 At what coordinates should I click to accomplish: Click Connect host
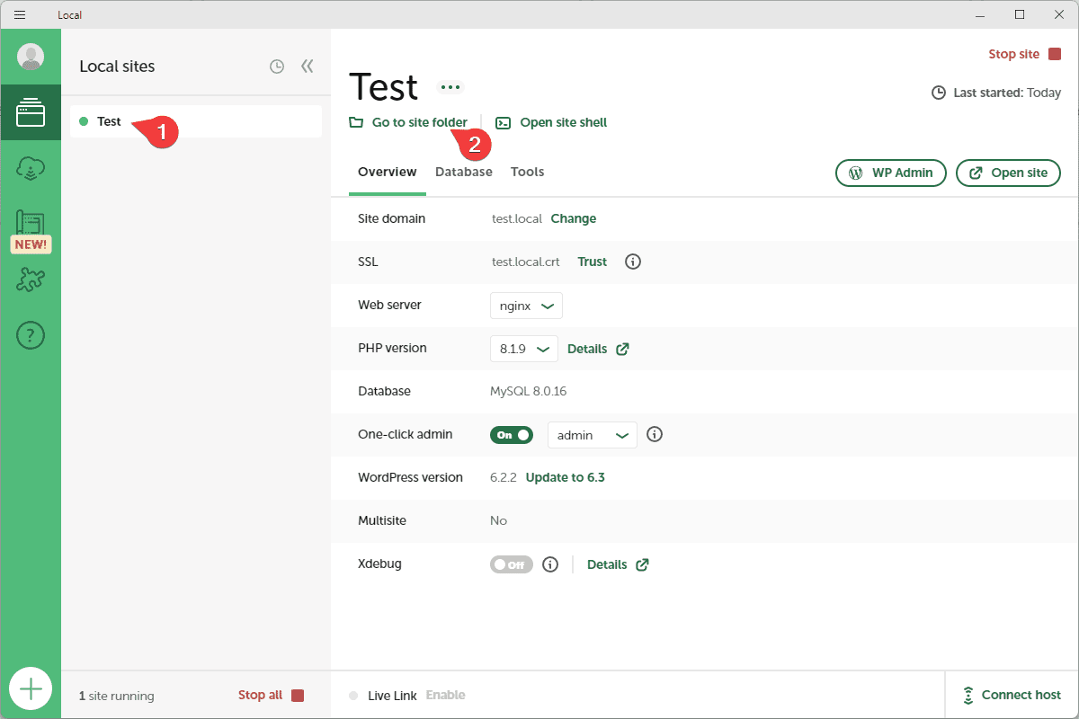click(x=1012, y=695)
